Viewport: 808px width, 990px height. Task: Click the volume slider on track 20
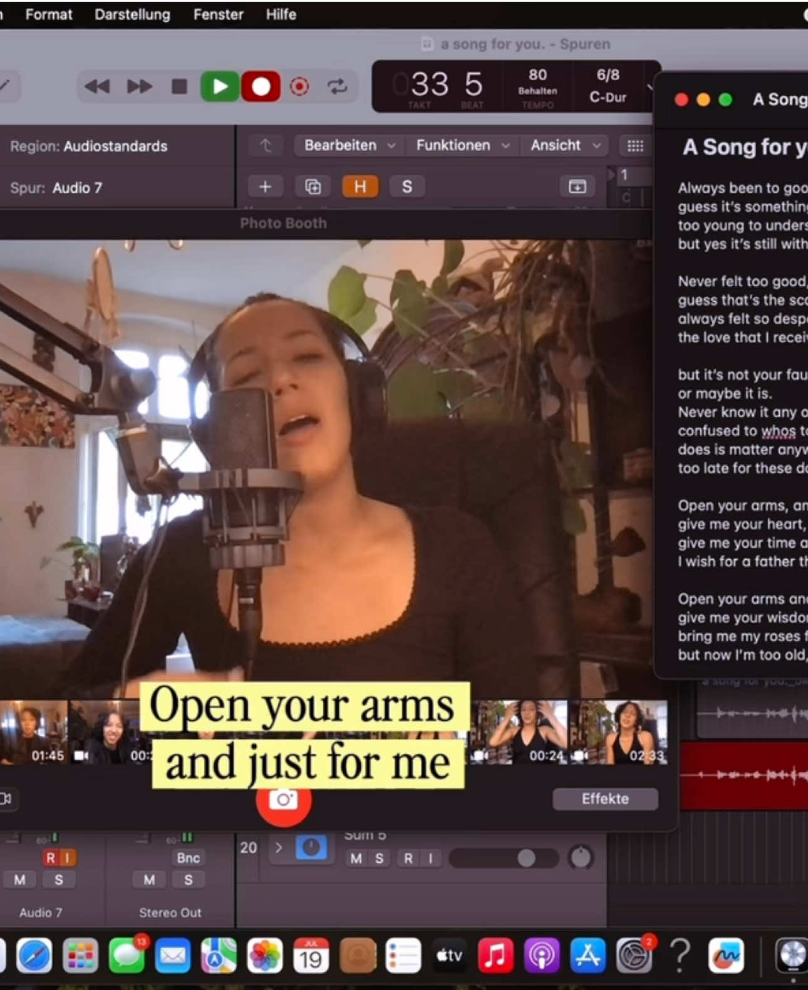point(504,858)
